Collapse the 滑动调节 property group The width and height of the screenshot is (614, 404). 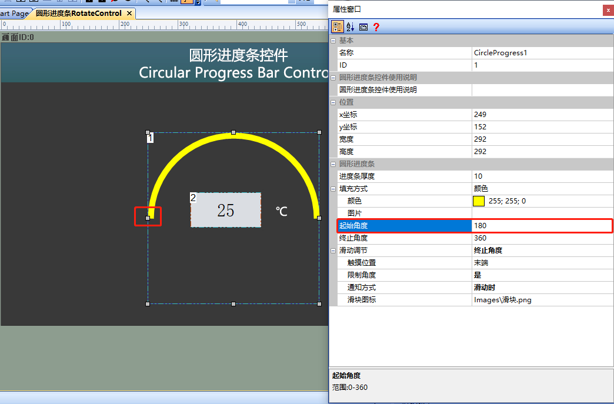pyautogui.click(x=333, y=251)
